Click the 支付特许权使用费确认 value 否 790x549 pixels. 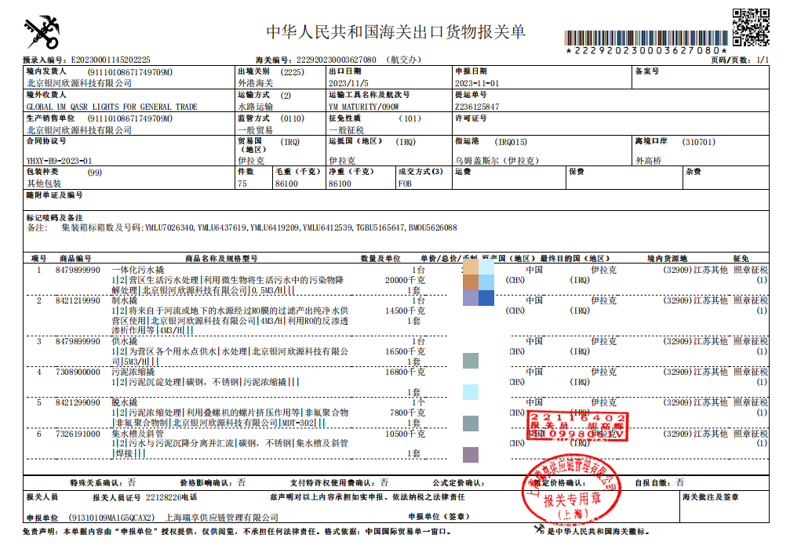[x=384, y=482]
